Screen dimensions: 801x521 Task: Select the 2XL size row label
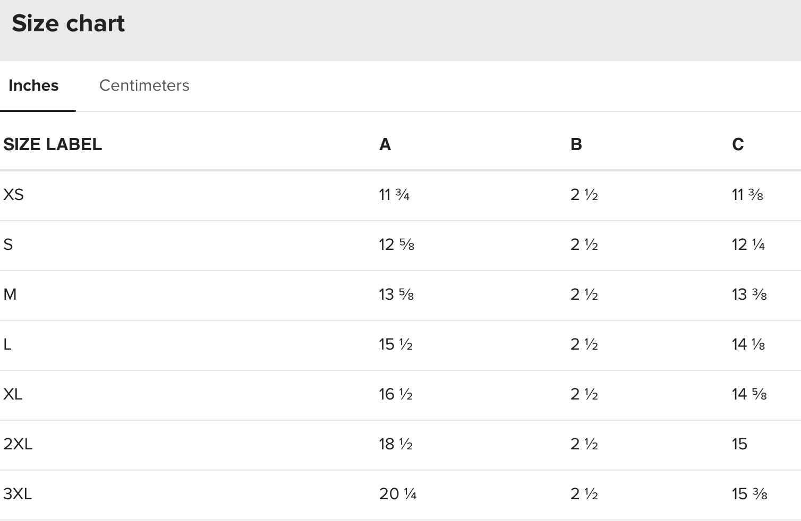pyautogui.click(x=18, y=444)
